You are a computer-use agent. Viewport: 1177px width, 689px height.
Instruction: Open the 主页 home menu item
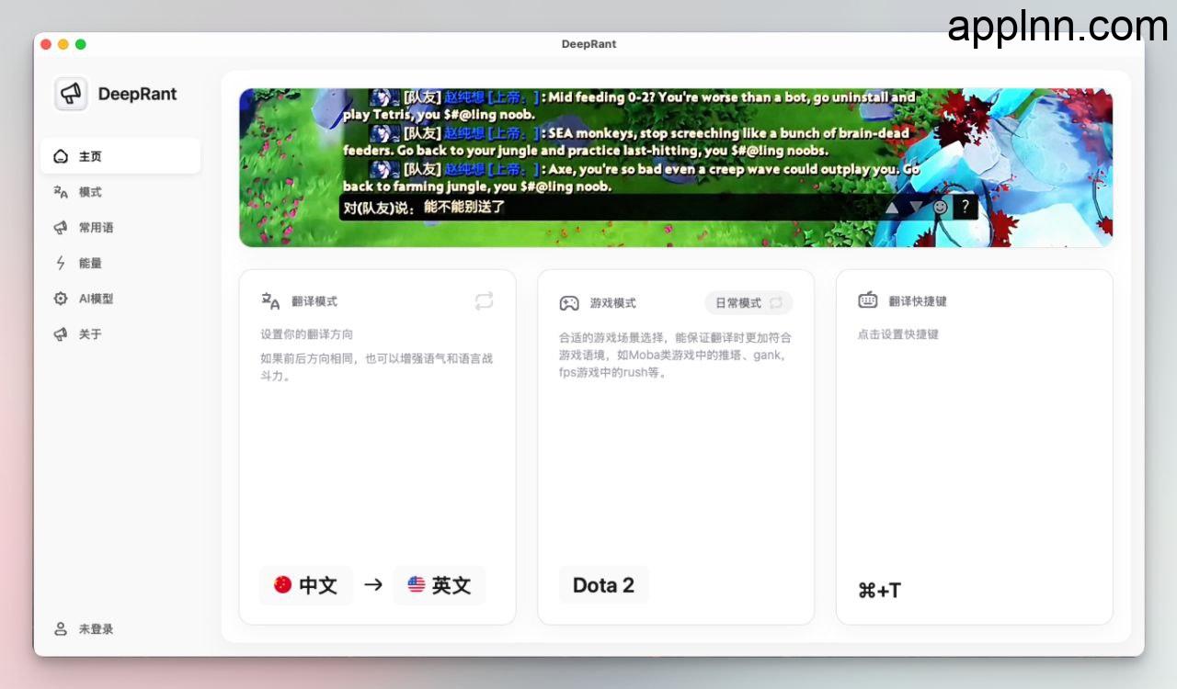click(x=120, y=156)
